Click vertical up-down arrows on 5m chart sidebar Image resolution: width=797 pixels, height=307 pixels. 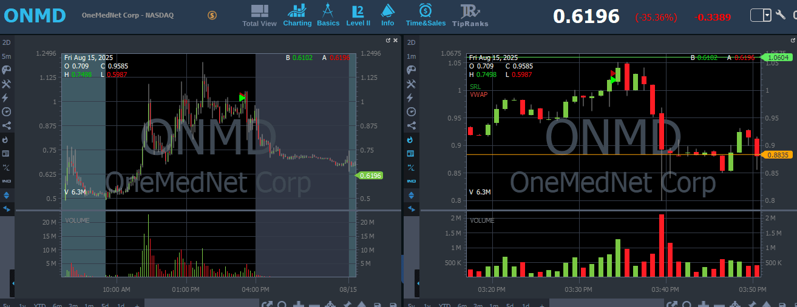tap(7, 195)
